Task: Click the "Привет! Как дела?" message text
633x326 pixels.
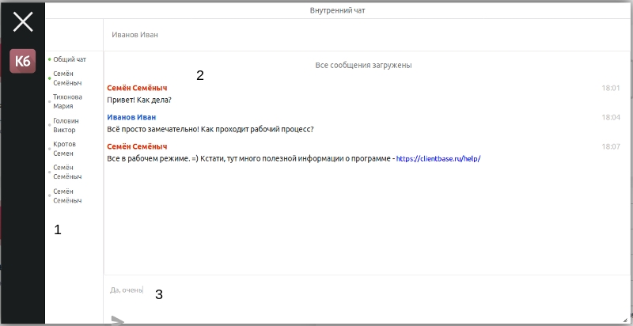Action: coord(138,100)
